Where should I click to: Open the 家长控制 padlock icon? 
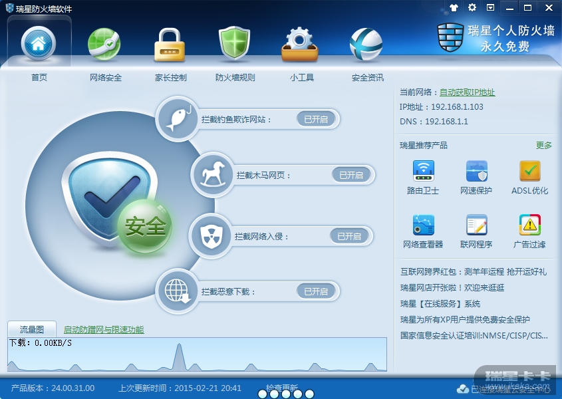(x=170, y=45)
